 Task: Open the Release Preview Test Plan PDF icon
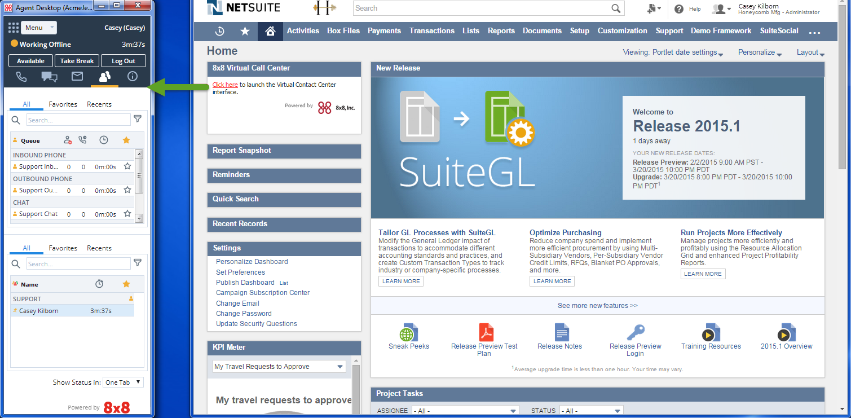pos(486,332)
